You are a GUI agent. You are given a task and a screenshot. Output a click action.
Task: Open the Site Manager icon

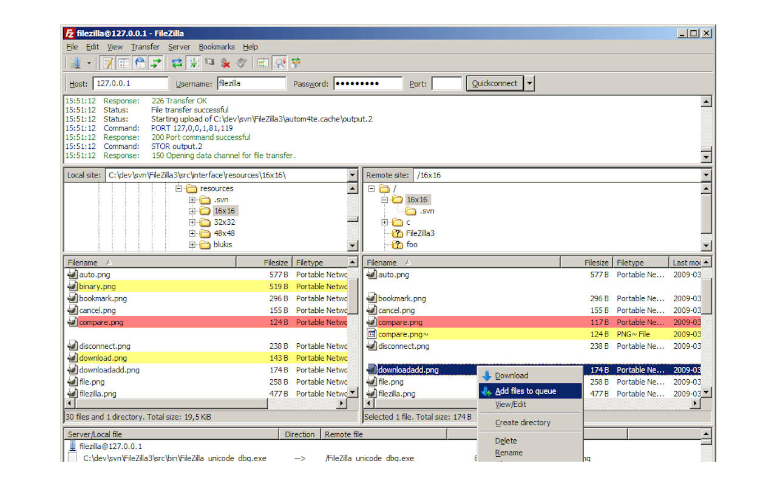(x=75, y=63)
